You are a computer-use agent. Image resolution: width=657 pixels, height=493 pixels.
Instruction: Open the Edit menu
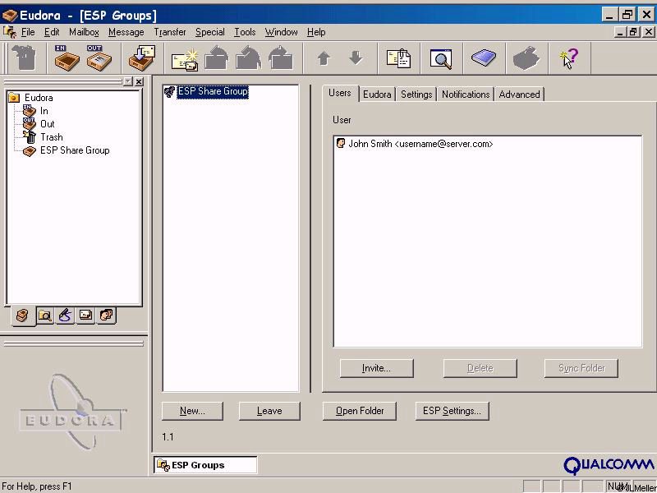coord(52,32)
